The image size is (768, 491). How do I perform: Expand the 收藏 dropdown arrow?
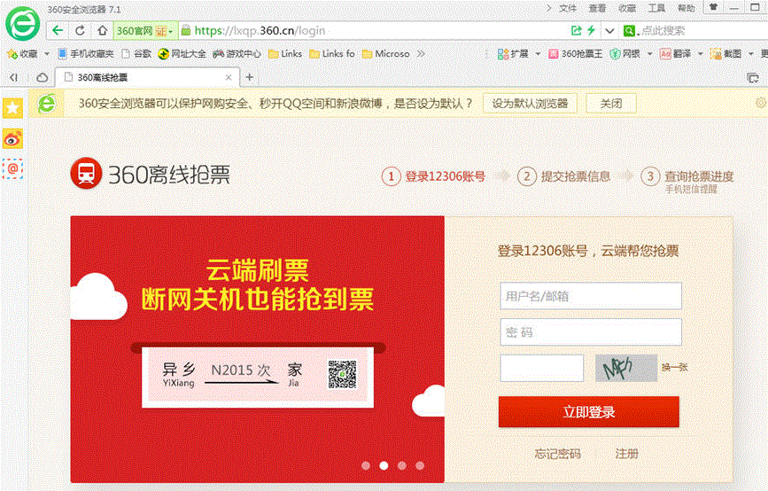coord(47,53)
